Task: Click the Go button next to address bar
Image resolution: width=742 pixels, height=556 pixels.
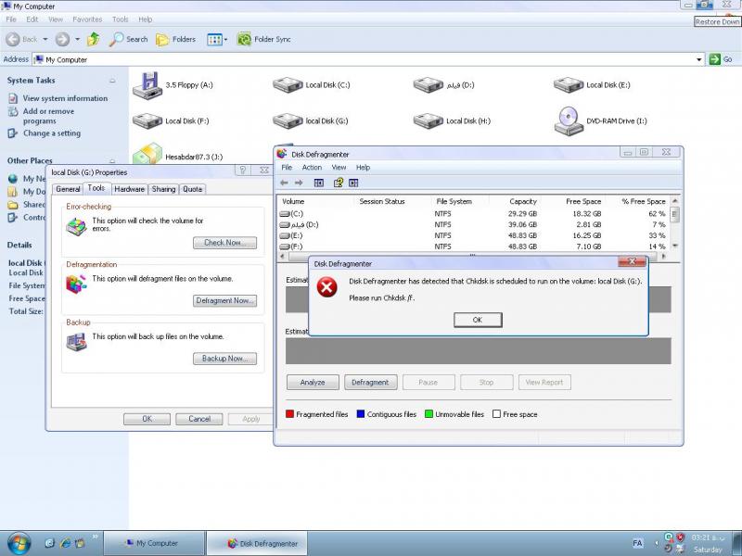Action: click(722, 59)
